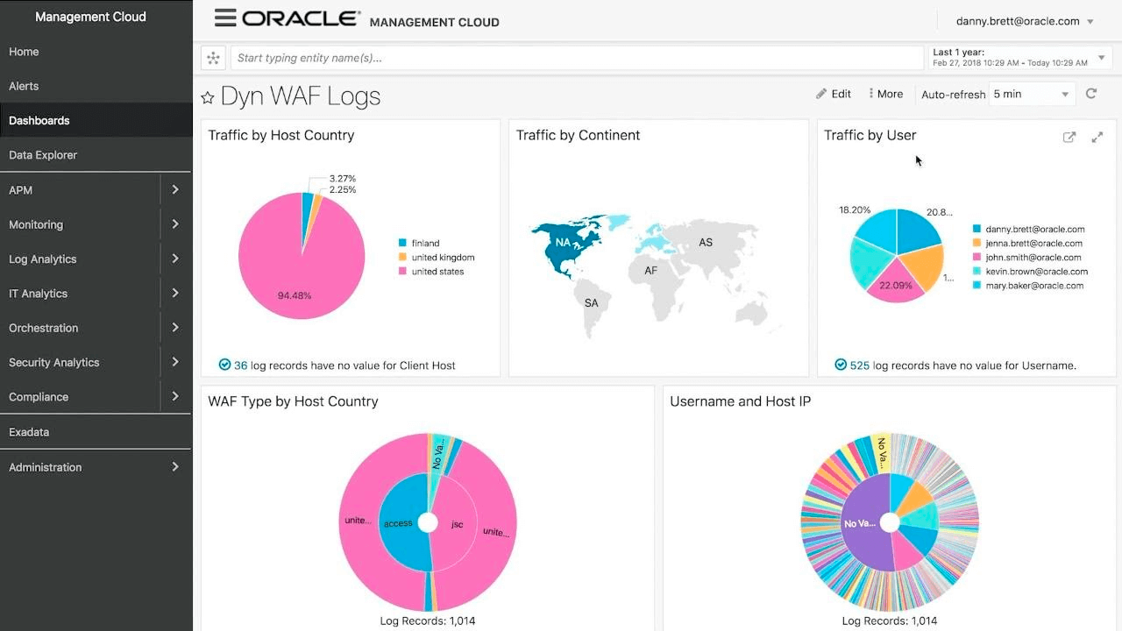Expand the Security Analytics submenu chevron
The image size is (1122, 631).
point(175,362)
